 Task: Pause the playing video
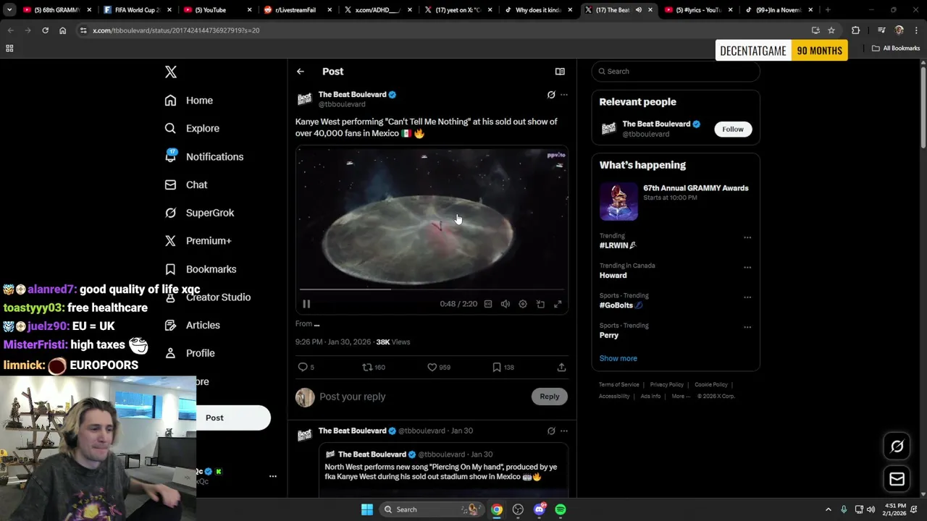[x=306, y=305]
